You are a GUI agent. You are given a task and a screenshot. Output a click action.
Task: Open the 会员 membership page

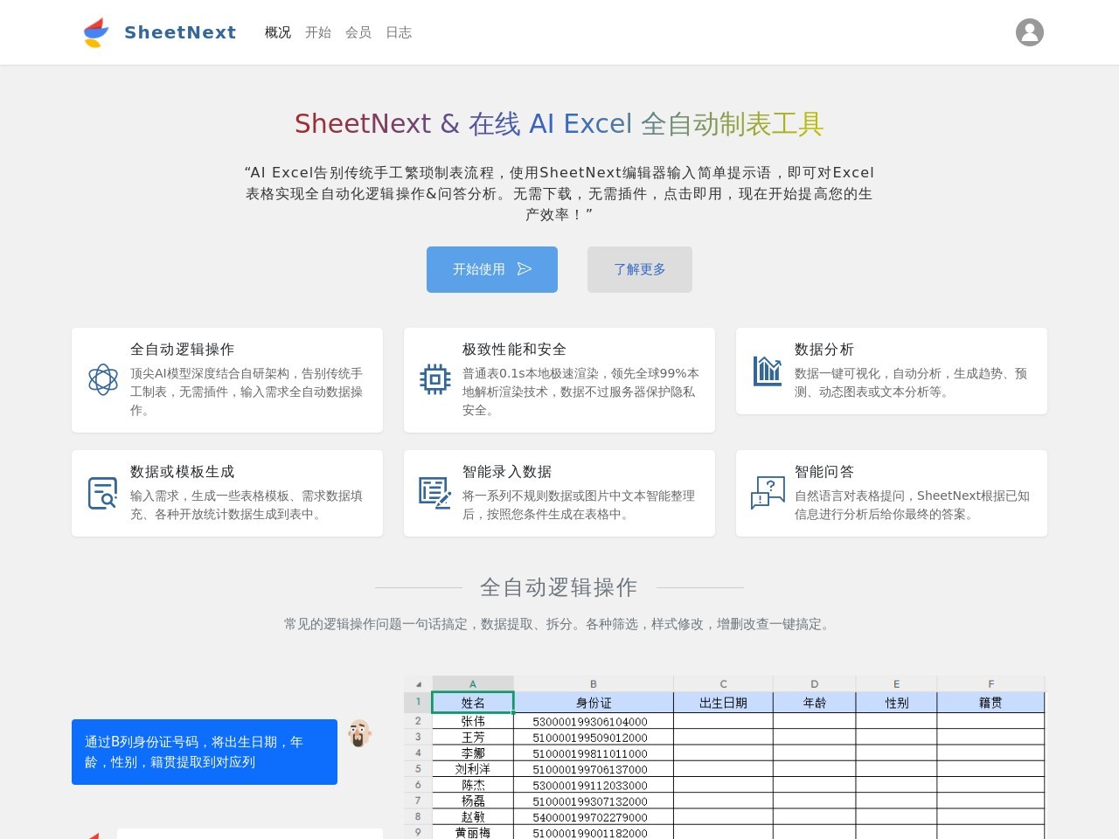tap(358, 32)
